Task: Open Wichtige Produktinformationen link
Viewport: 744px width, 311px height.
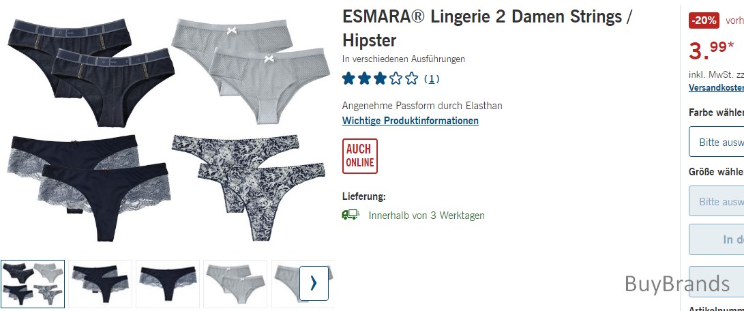Action: pos(411,121)
